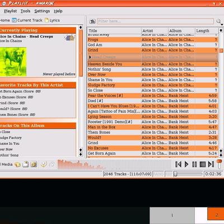The width and height of the screenshot is (224, 224).
Task: Switch to the Lyrics tab
Action: pos(52,20)
